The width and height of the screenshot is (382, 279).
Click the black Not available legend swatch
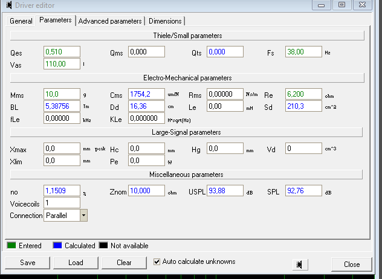pyautogui.click(x=103, y=246)
